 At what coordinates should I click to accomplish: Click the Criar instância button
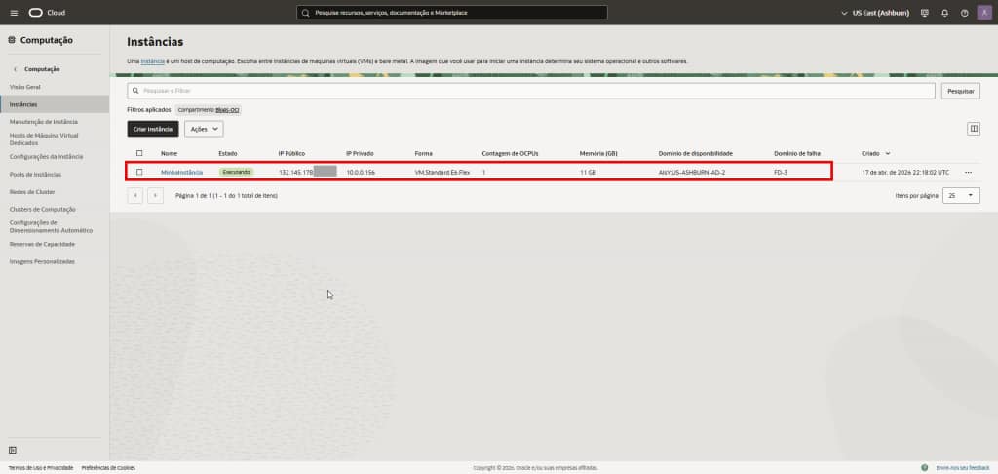click(153, 129)
